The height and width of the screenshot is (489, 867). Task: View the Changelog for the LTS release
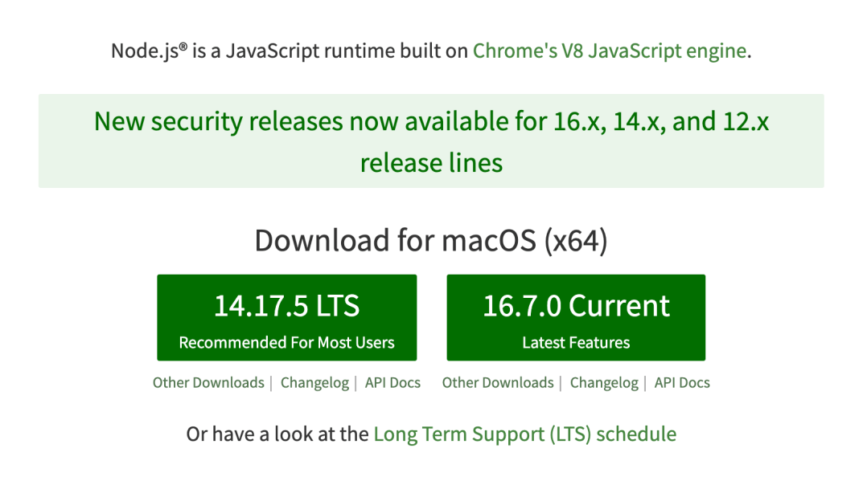pos(314,383)
